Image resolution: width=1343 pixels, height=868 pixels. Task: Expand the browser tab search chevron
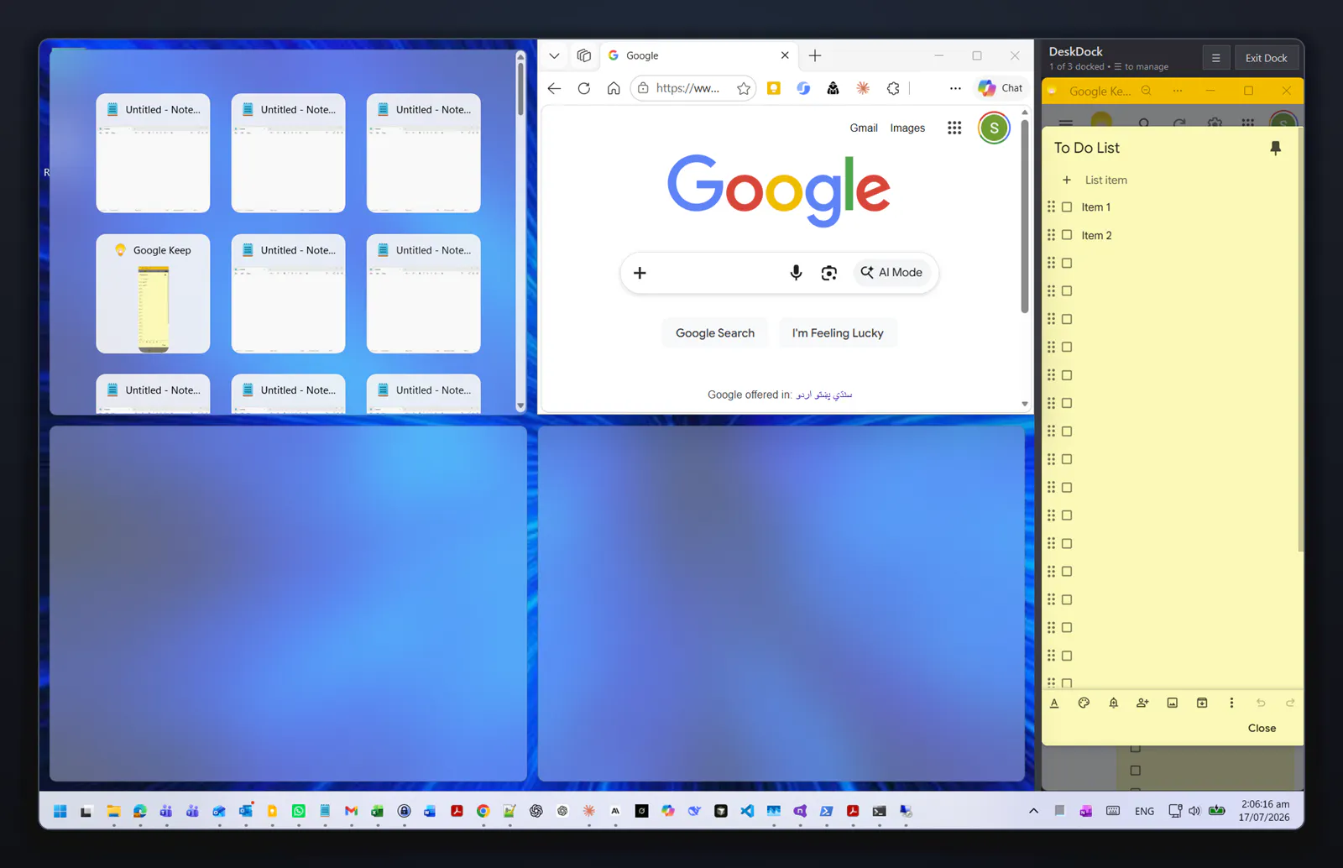[554, 55]
